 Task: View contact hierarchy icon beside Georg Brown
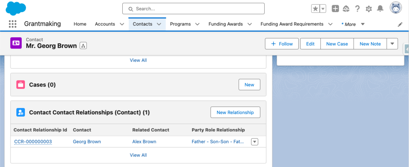(x=83, y=46)
